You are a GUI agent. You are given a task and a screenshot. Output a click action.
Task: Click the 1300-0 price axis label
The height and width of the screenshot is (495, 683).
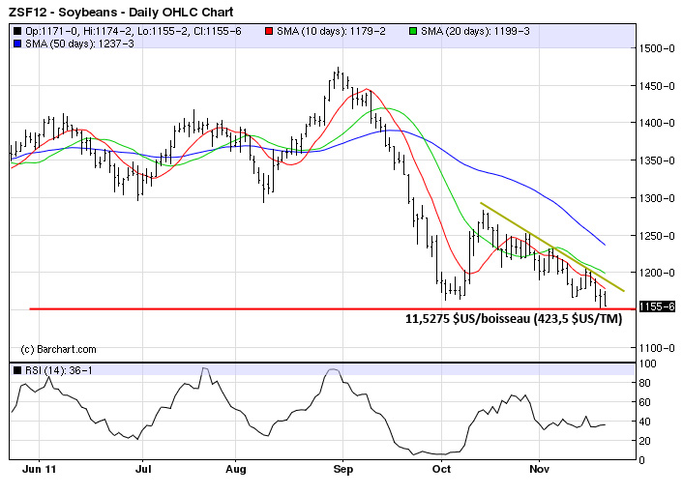tap(655, 198)
